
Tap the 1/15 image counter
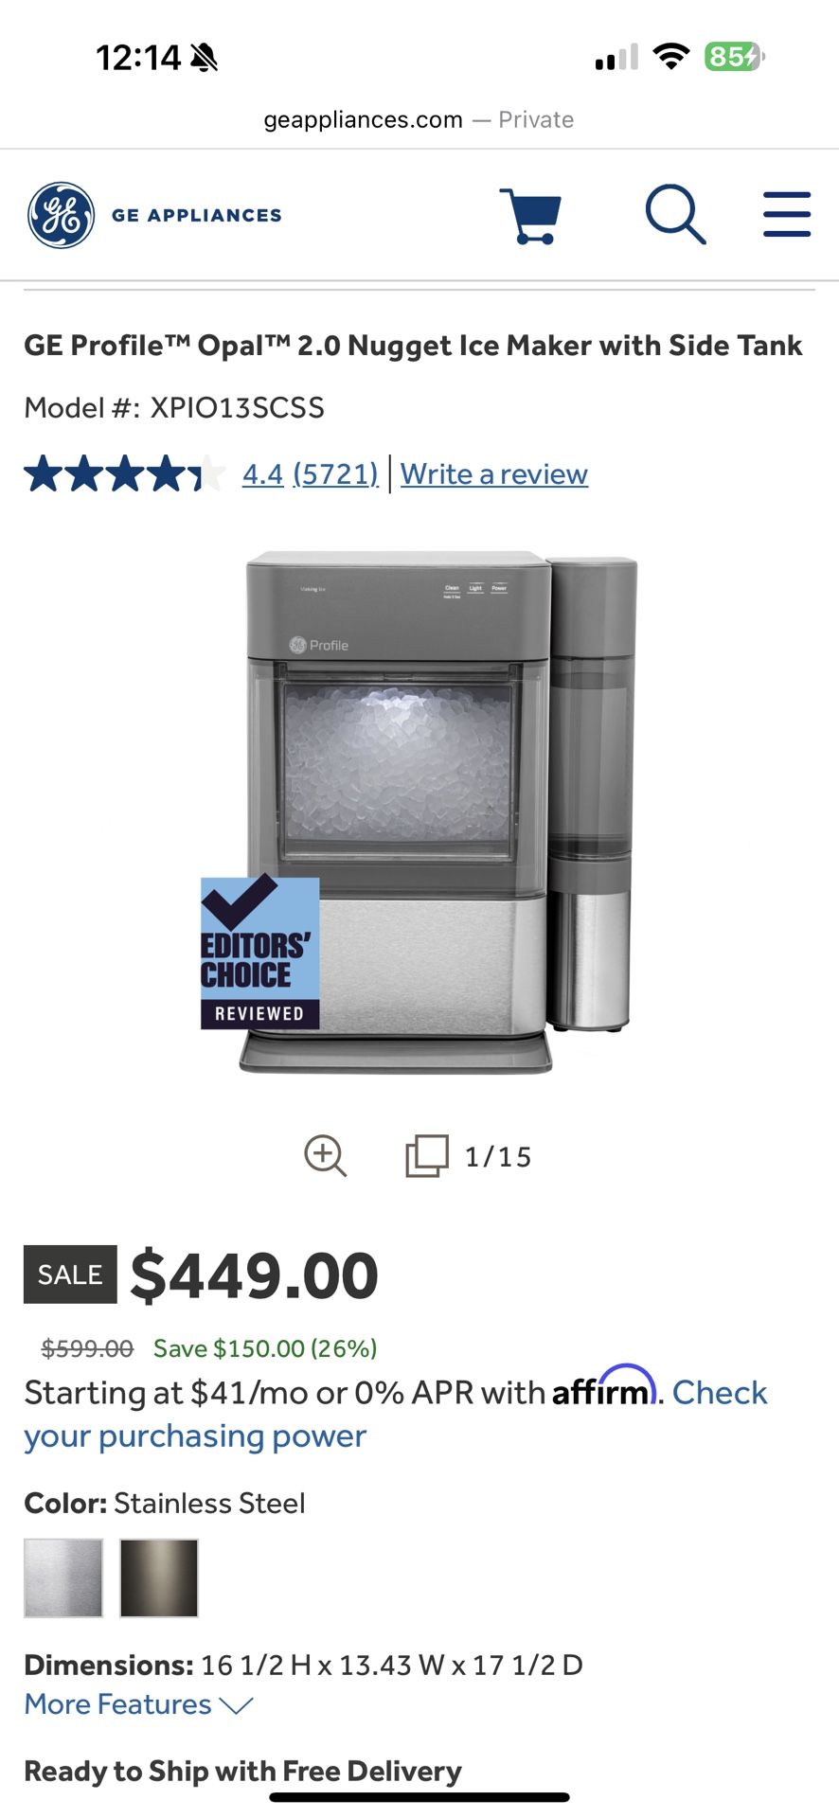tap(498, 1156)
